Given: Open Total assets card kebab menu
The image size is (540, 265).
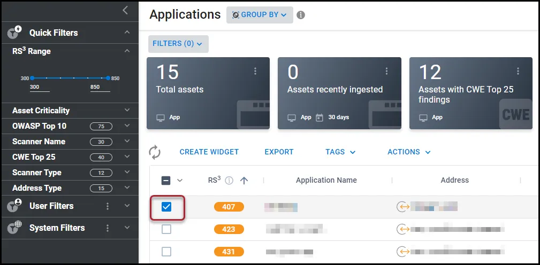Looking at the screenshot, I should click(x=255, y=71).
